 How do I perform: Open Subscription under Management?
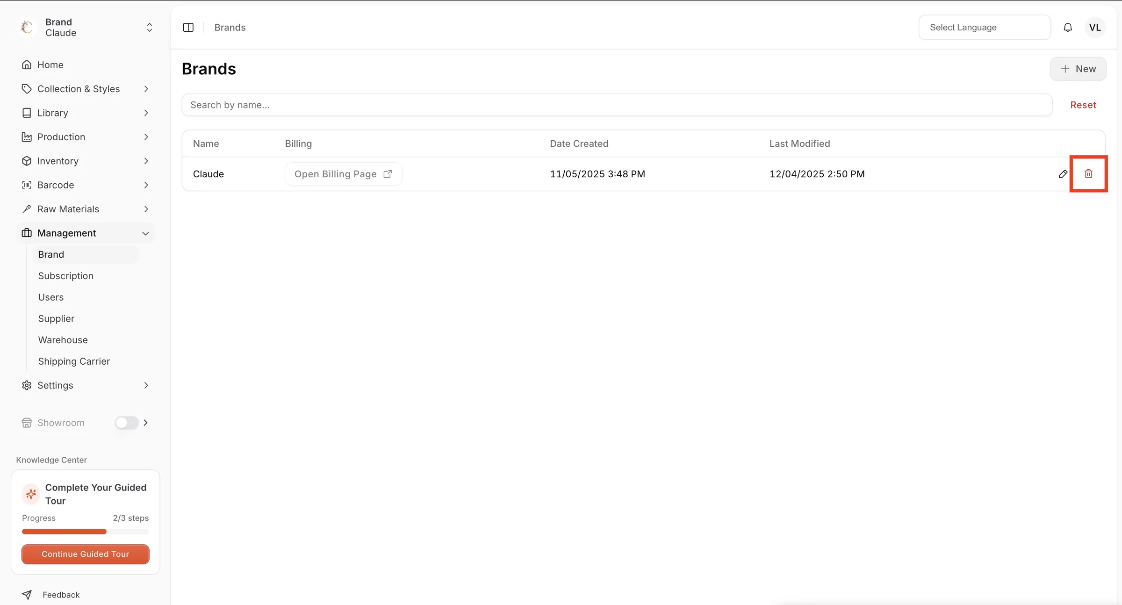click(66, 276)
